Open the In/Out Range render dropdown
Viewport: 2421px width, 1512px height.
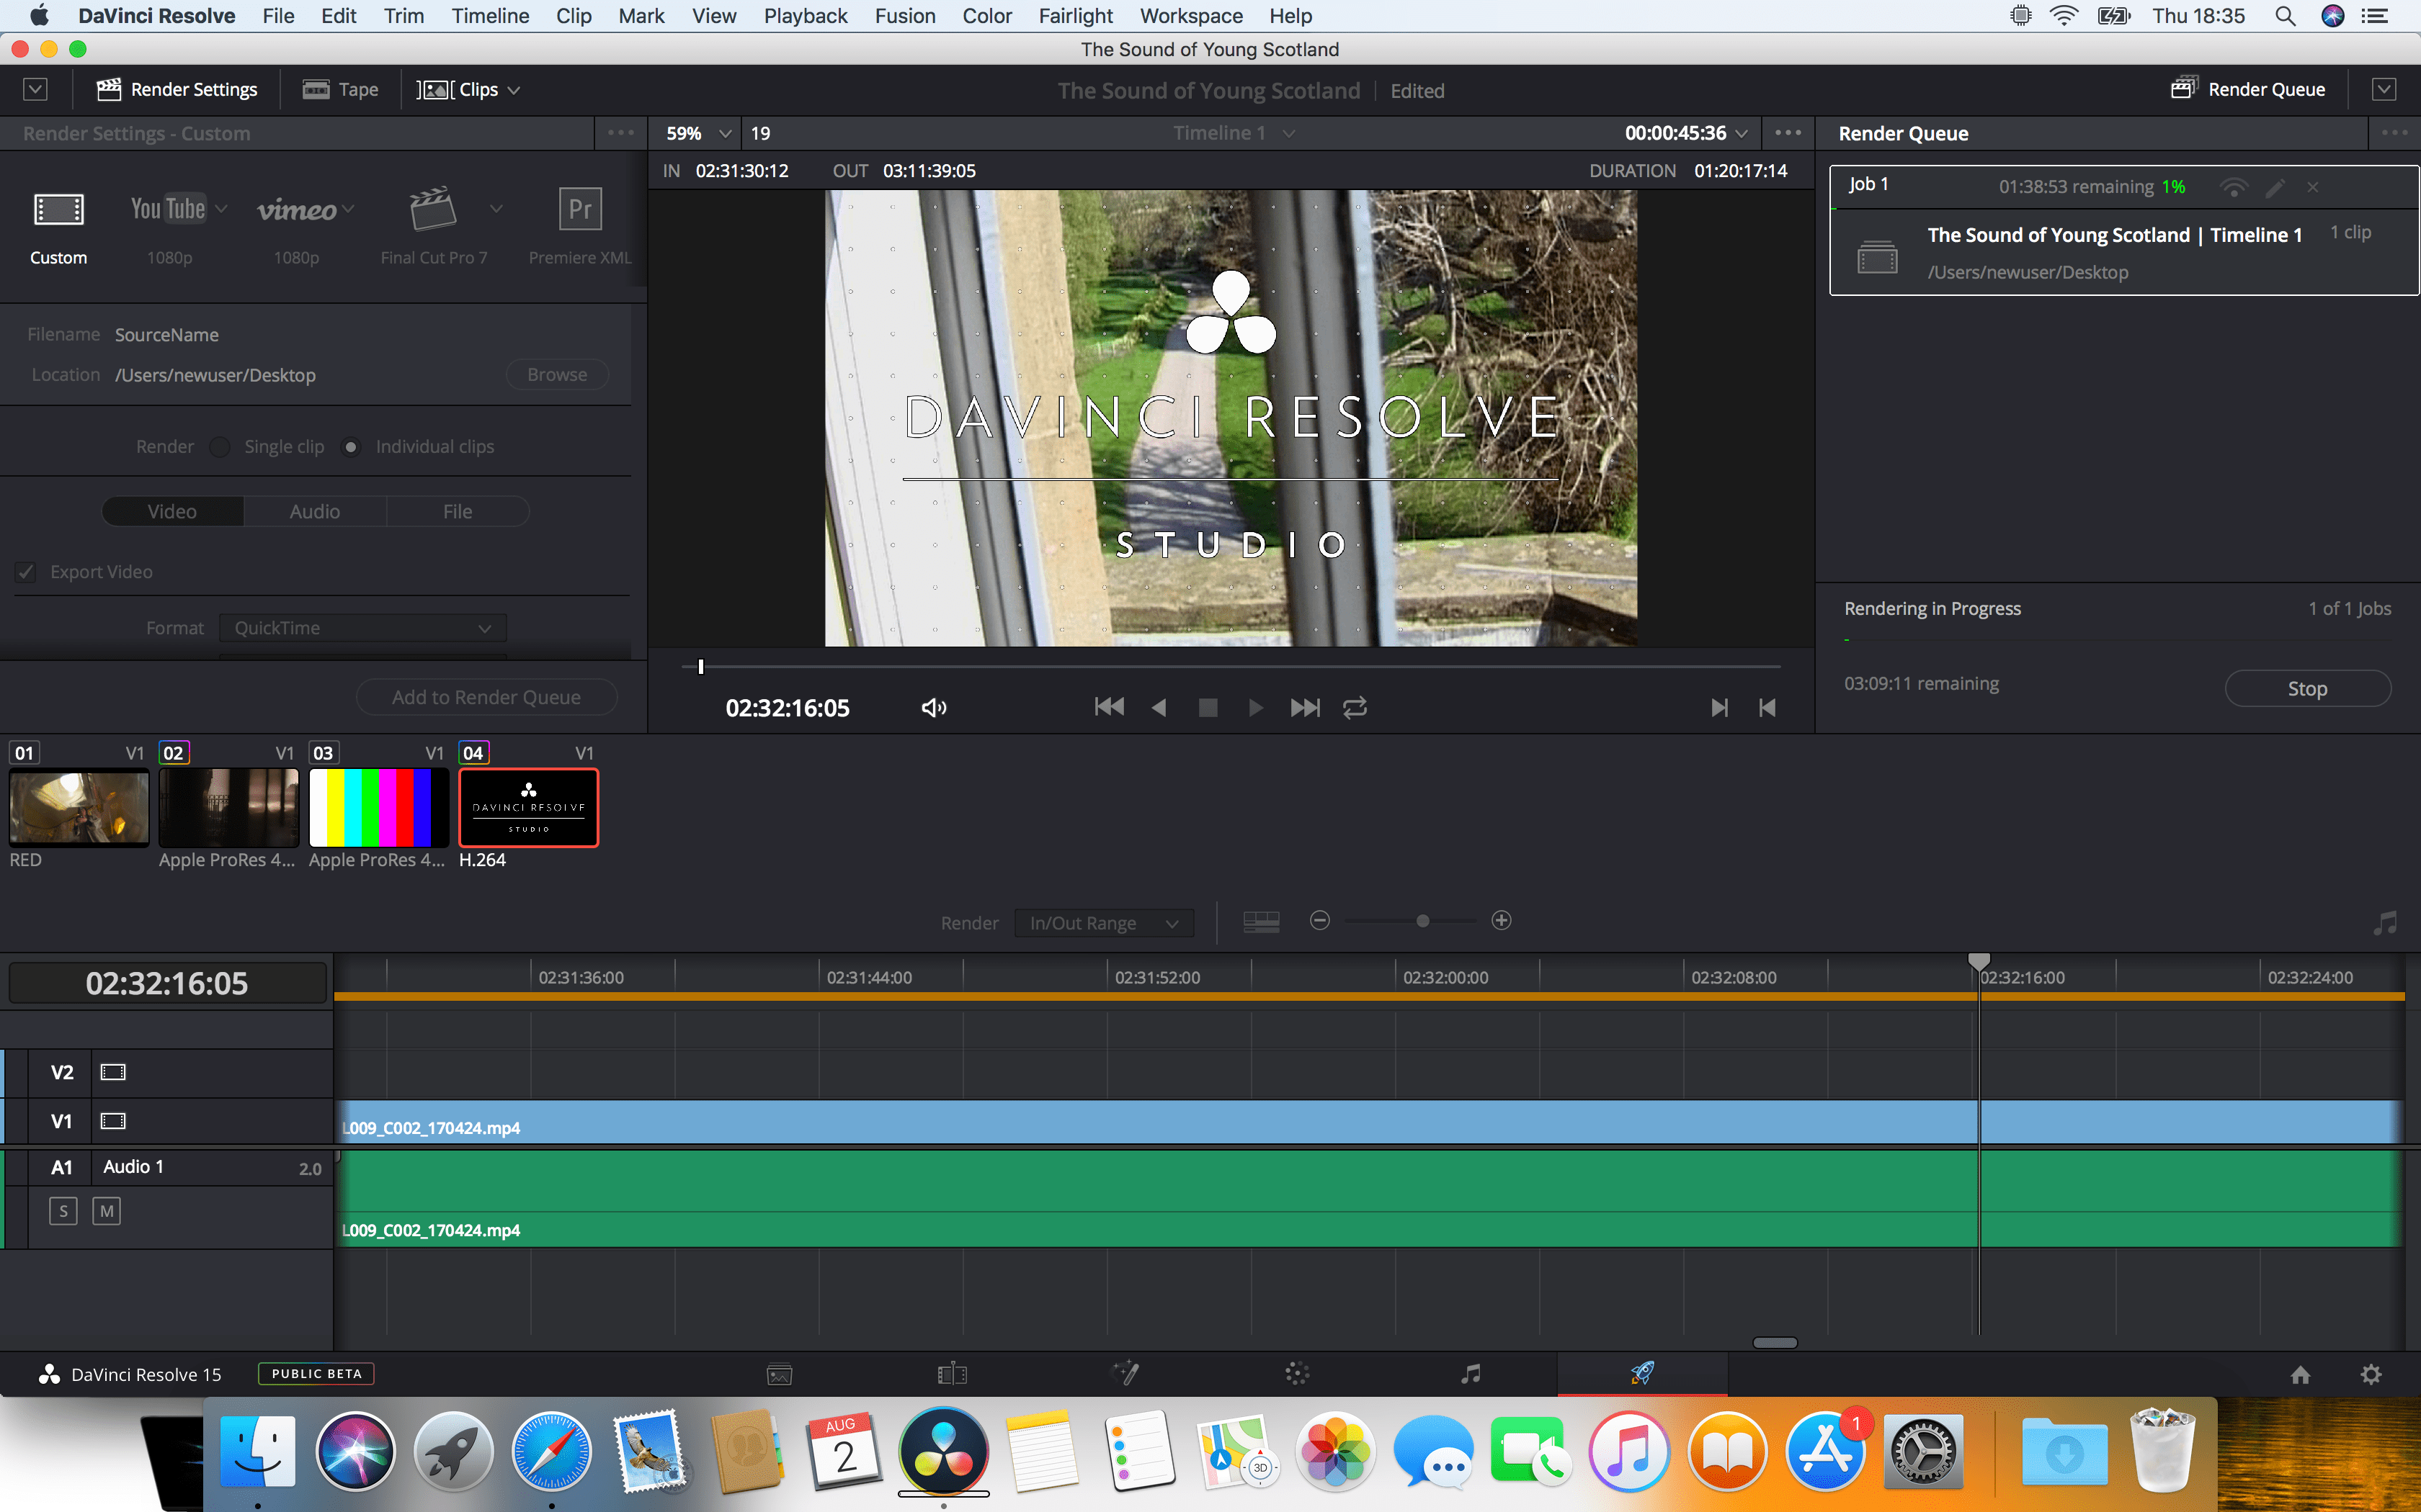tap(1103, 923)
